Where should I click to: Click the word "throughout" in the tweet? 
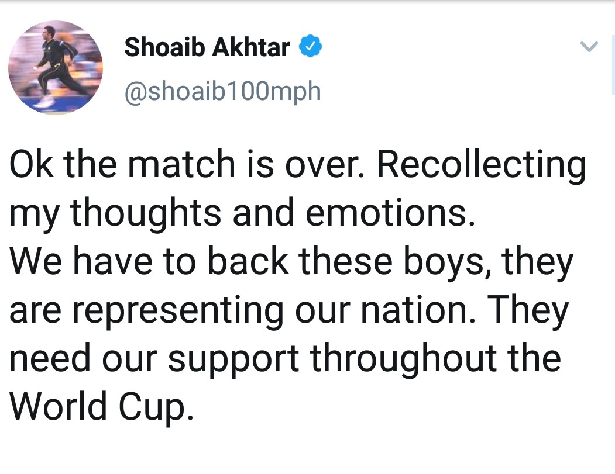pyautogui.click(x=405, y=357)
